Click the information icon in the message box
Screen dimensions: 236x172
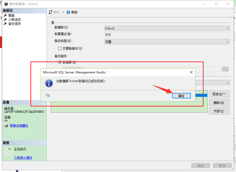49,83
